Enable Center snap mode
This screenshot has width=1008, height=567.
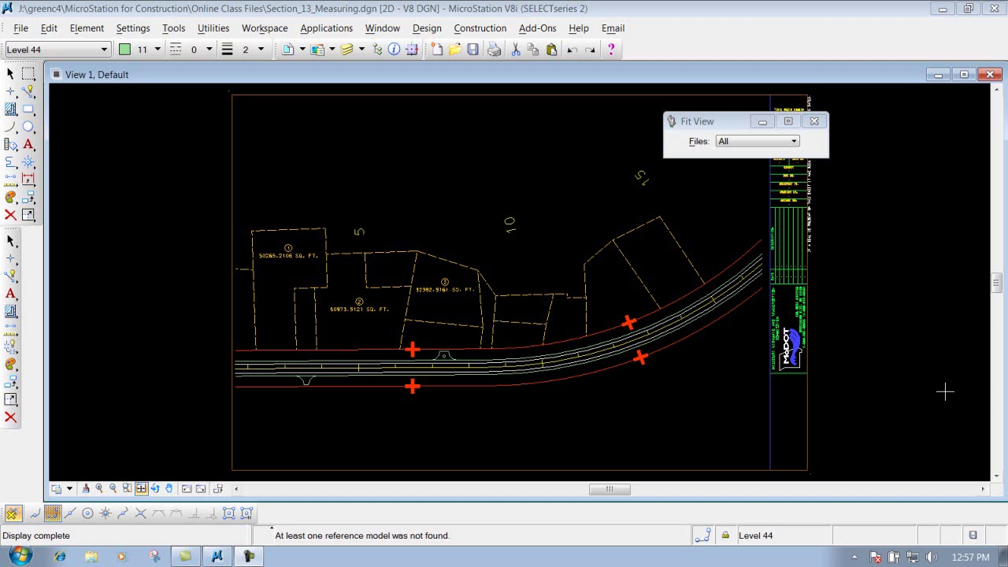[x=87, y=513]
